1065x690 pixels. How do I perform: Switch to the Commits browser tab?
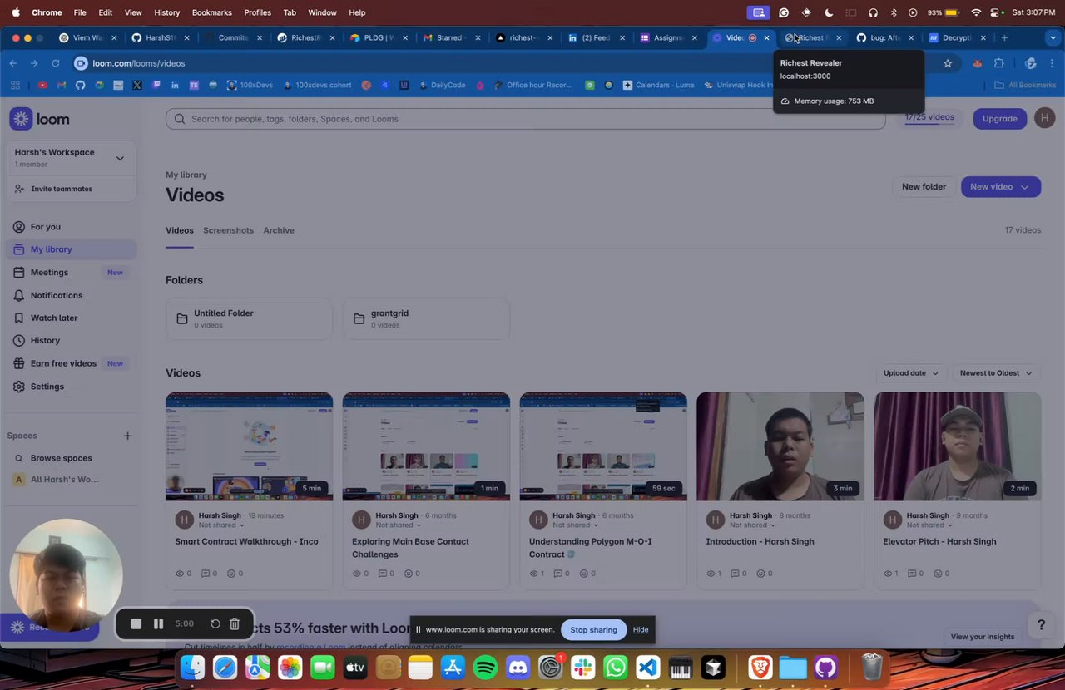point(233,37)
